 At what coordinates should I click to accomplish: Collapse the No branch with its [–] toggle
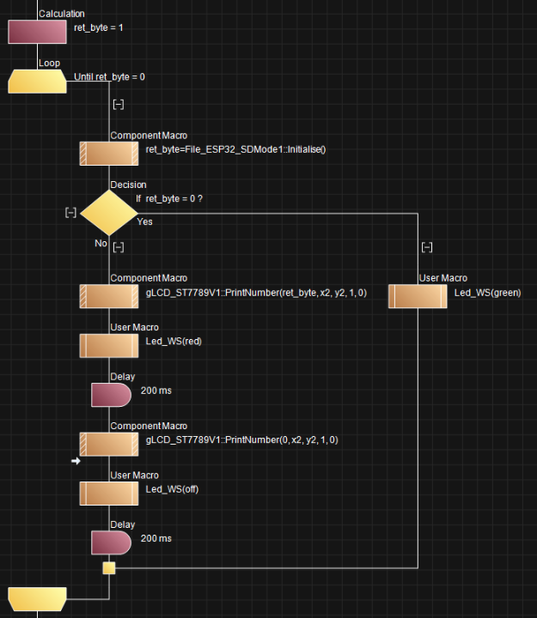(x=119, y=247)
